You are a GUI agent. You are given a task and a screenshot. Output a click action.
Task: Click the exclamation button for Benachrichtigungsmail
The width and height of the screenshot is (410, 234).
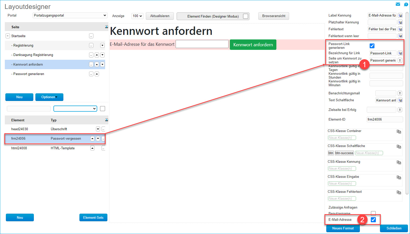[x=400, y=93]
